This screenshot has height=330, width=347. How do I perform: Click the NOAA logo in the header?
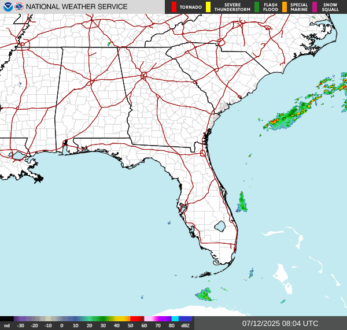click(x=8, y=7)
